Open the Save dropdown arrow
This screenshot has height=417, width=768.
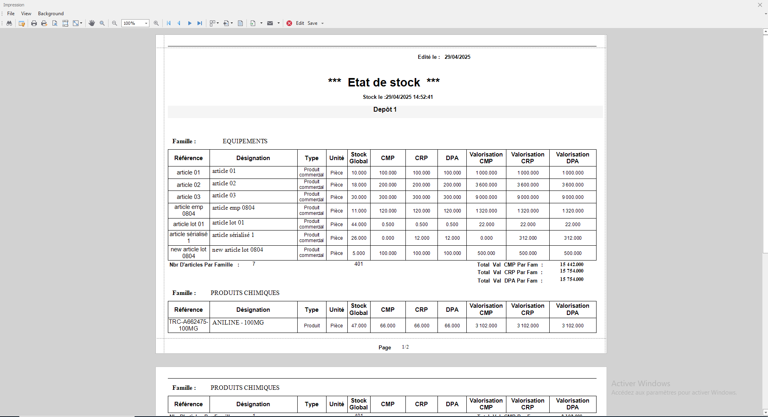point(323,23)
